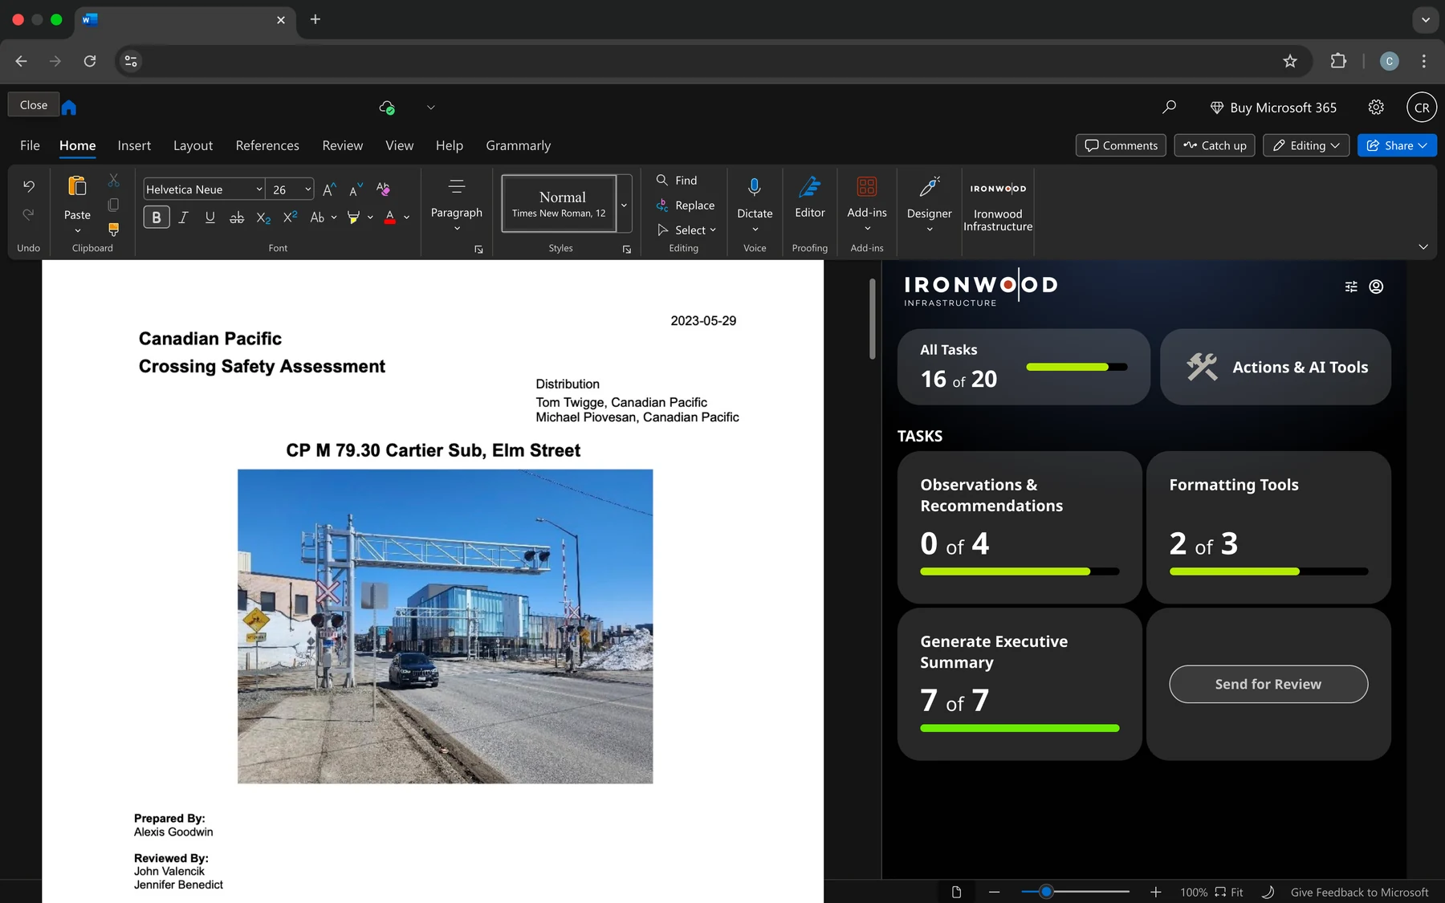The image size is (1445, 903).
Task: Click the Copy icon
Action: [x=113, y=205]
